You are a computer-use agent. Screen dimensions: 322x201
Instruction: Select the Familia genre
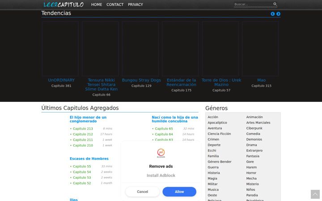point(213,156)
